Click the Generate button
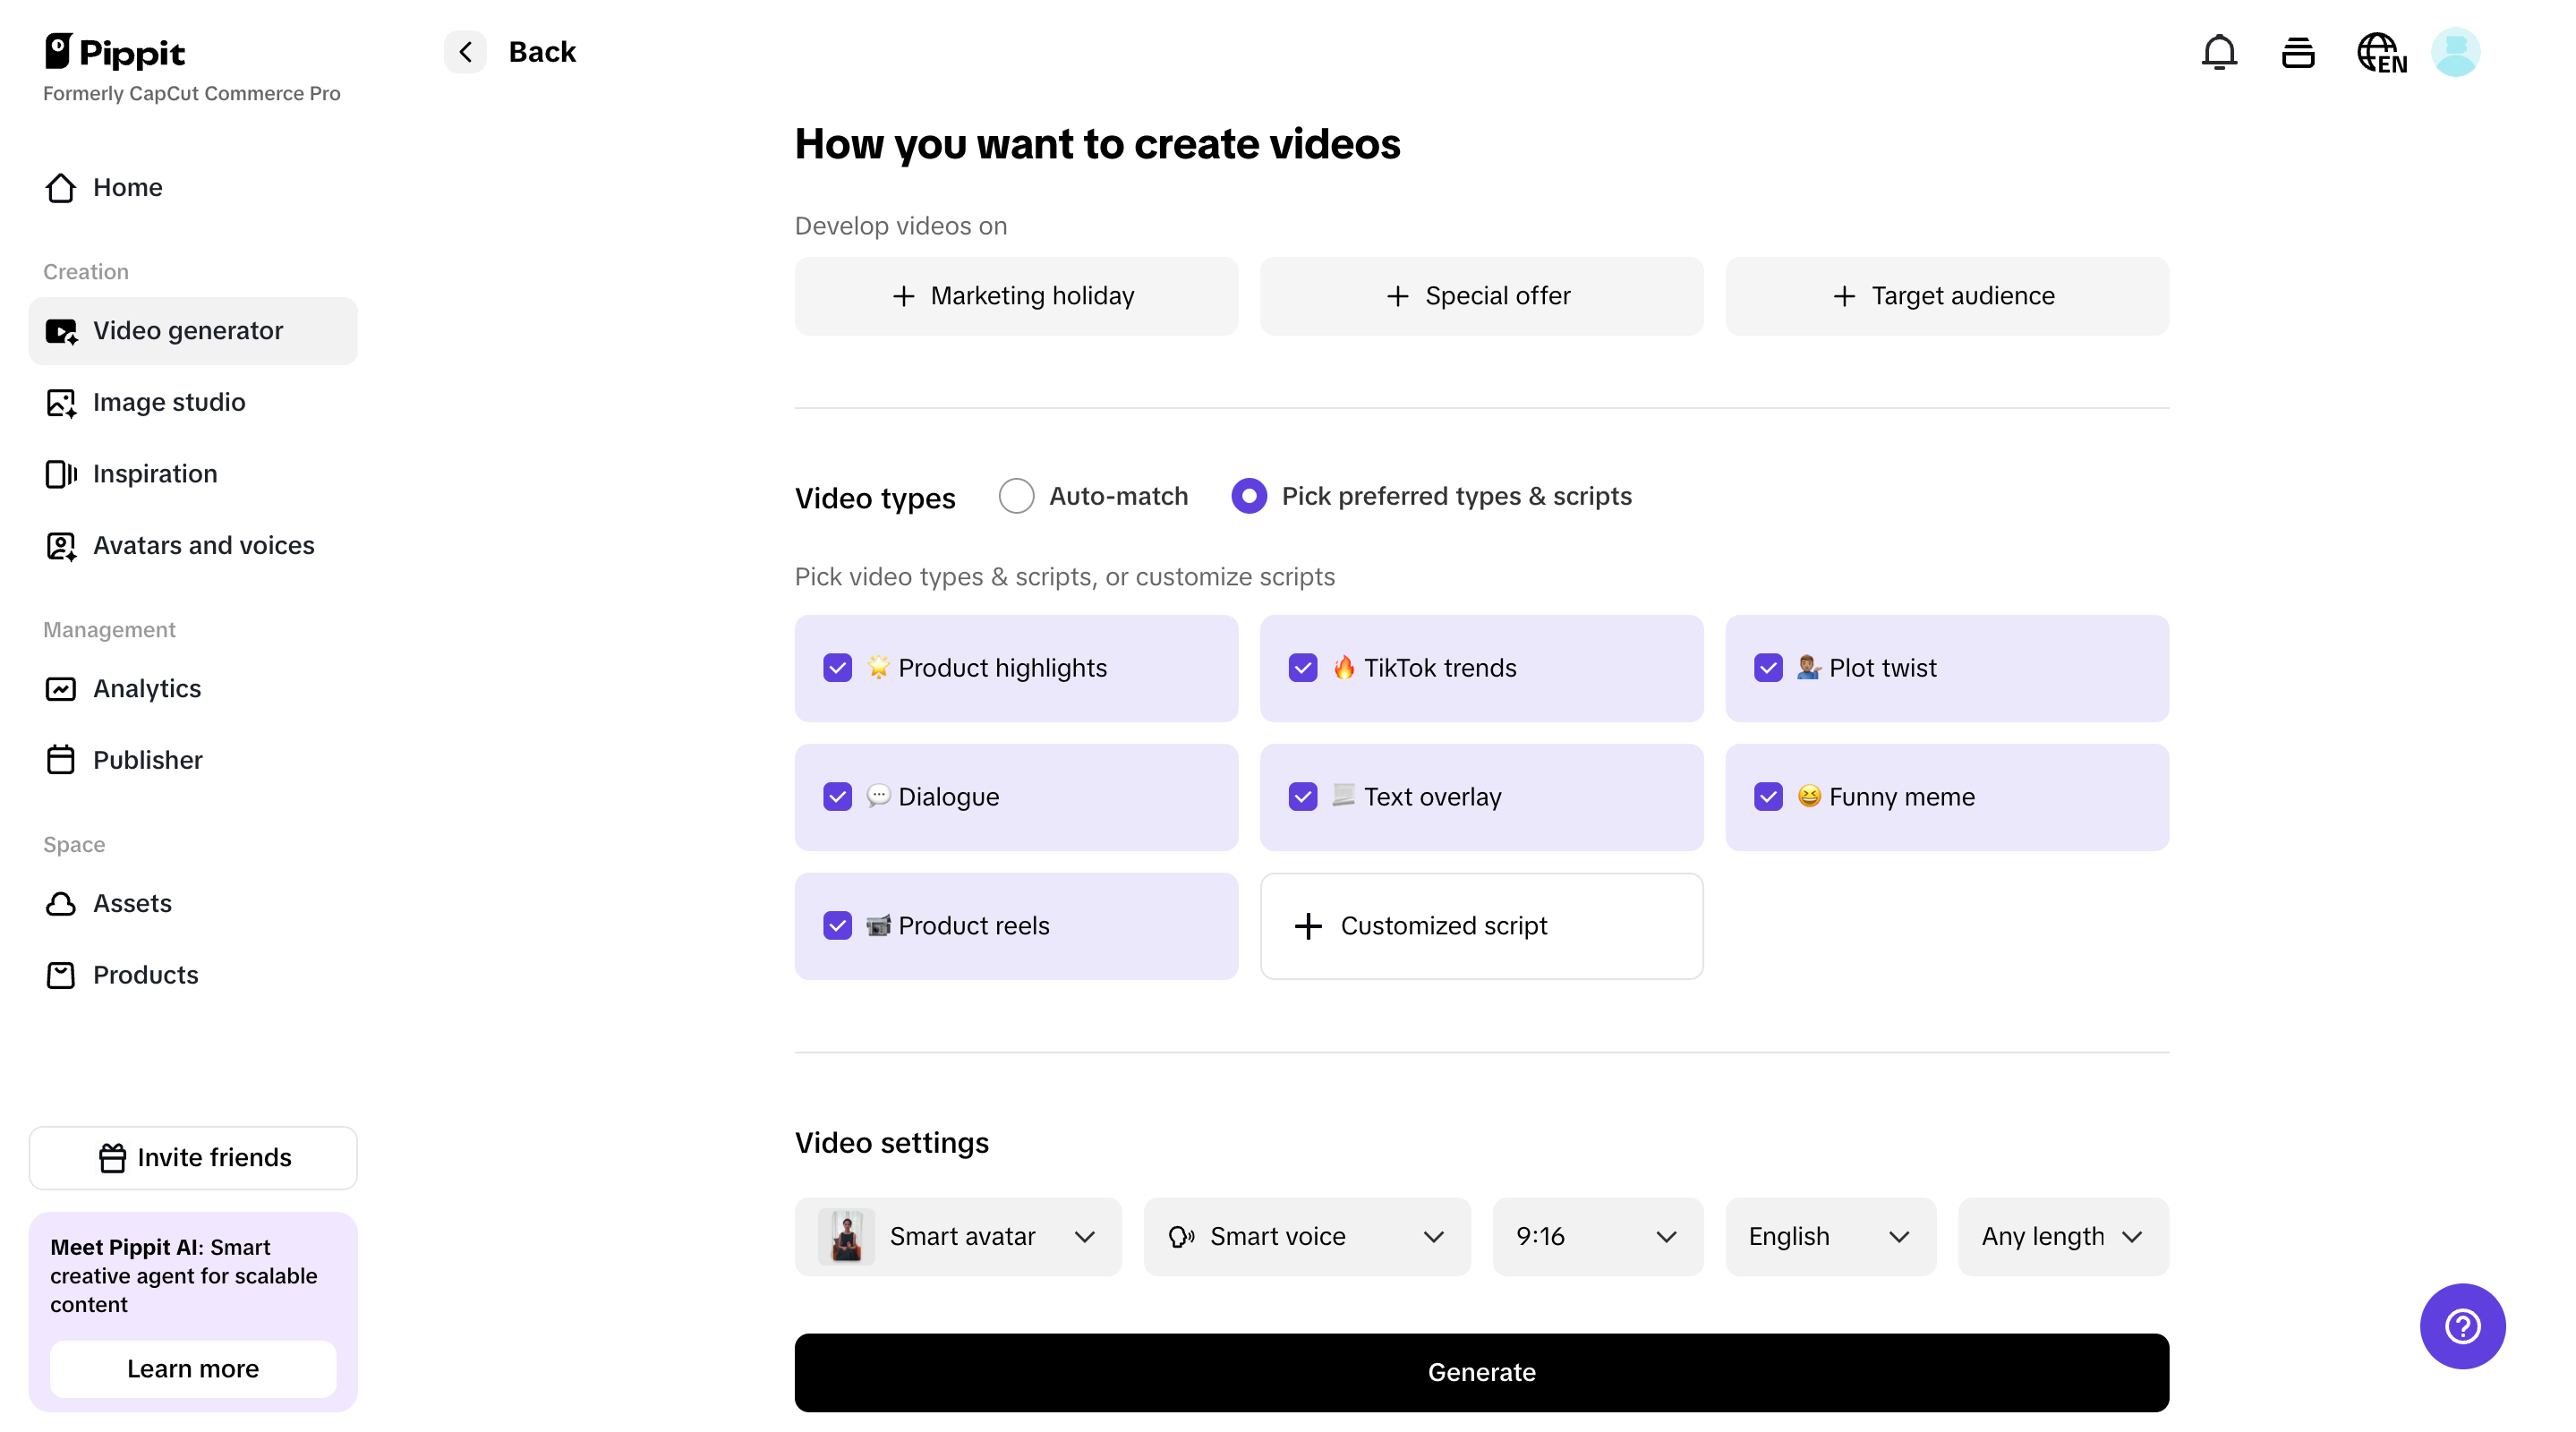This screenshot has height=1432, width=2576. pos(1481,1371)
